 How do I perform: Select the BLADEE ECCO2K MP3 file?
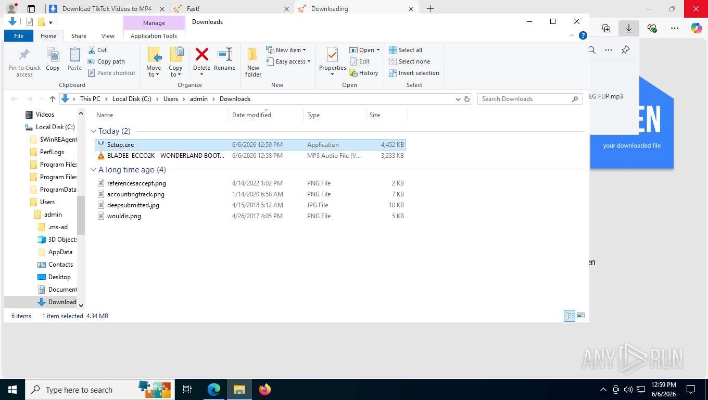250,156
